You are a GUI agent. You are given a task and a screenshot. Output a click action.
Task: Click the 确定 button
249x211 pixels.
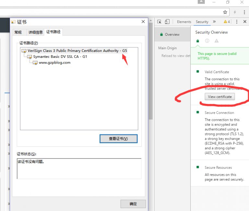click(x=133, y=204)
